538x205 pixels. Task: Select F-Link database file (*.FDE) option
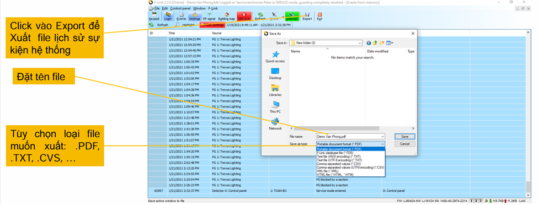(x=350, y=153)
